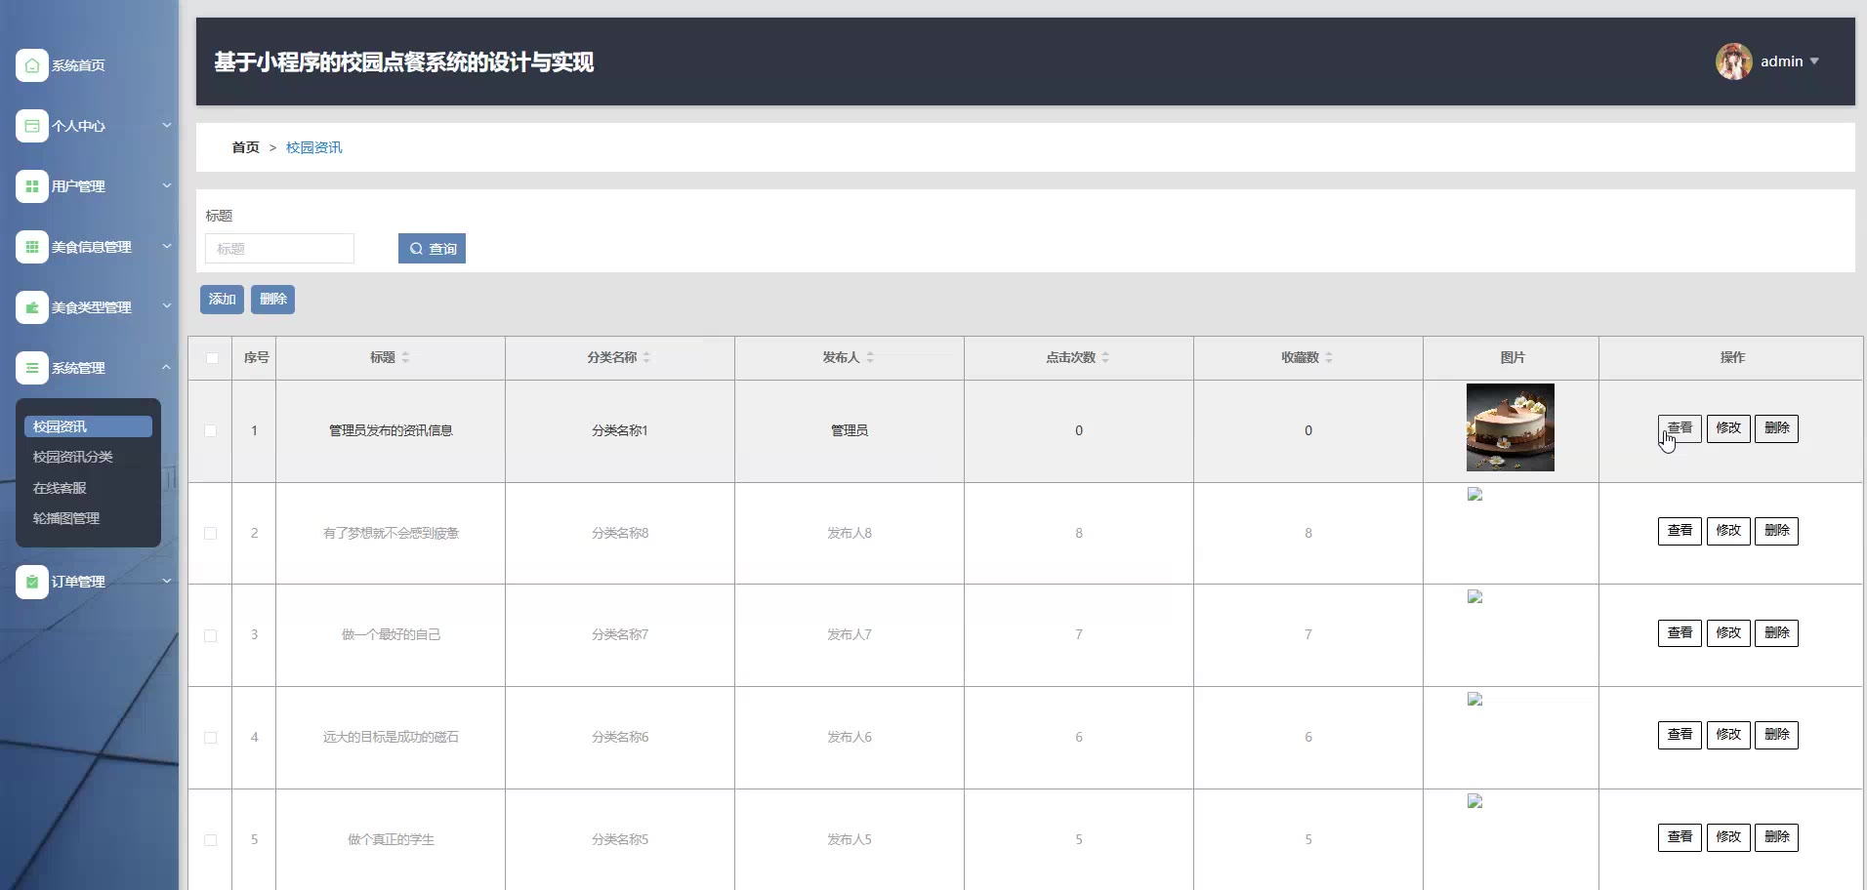Viewport: 1867px width, 890px height.
Task: Click 删除 for row 1
Action: coord(1777,428)
